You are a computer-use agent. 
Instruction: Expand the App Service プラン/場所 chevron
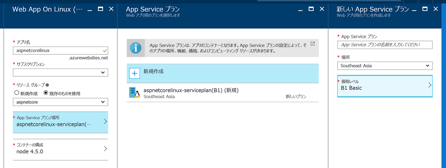(x=105, y=121)
